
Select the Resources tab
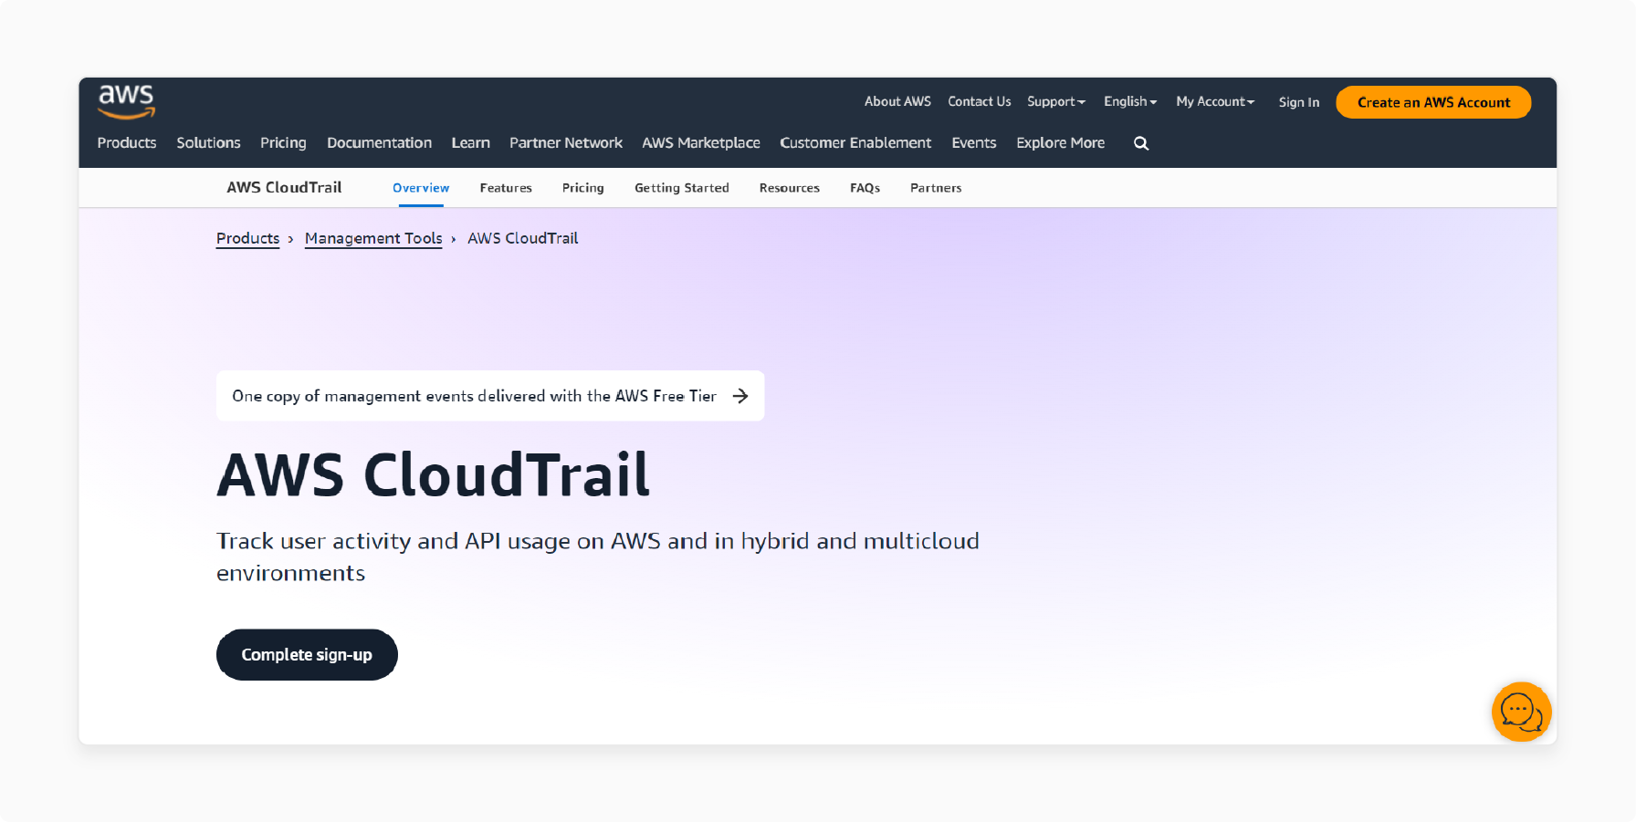[x=790, y=188]
